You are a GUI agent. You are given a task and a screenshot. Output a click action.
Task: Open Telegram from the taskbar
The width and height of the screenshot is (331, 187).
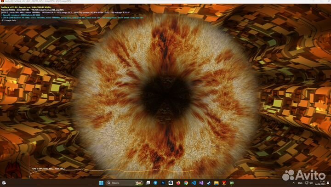[x=155, y=183]
